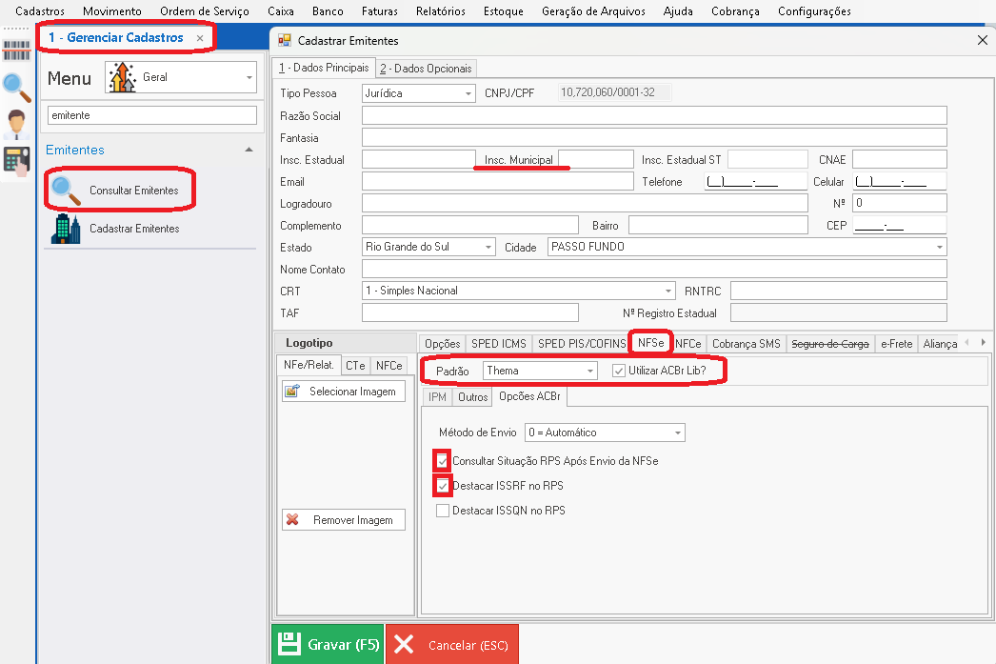Open the CRT dropdown

(x=668, y=291)
